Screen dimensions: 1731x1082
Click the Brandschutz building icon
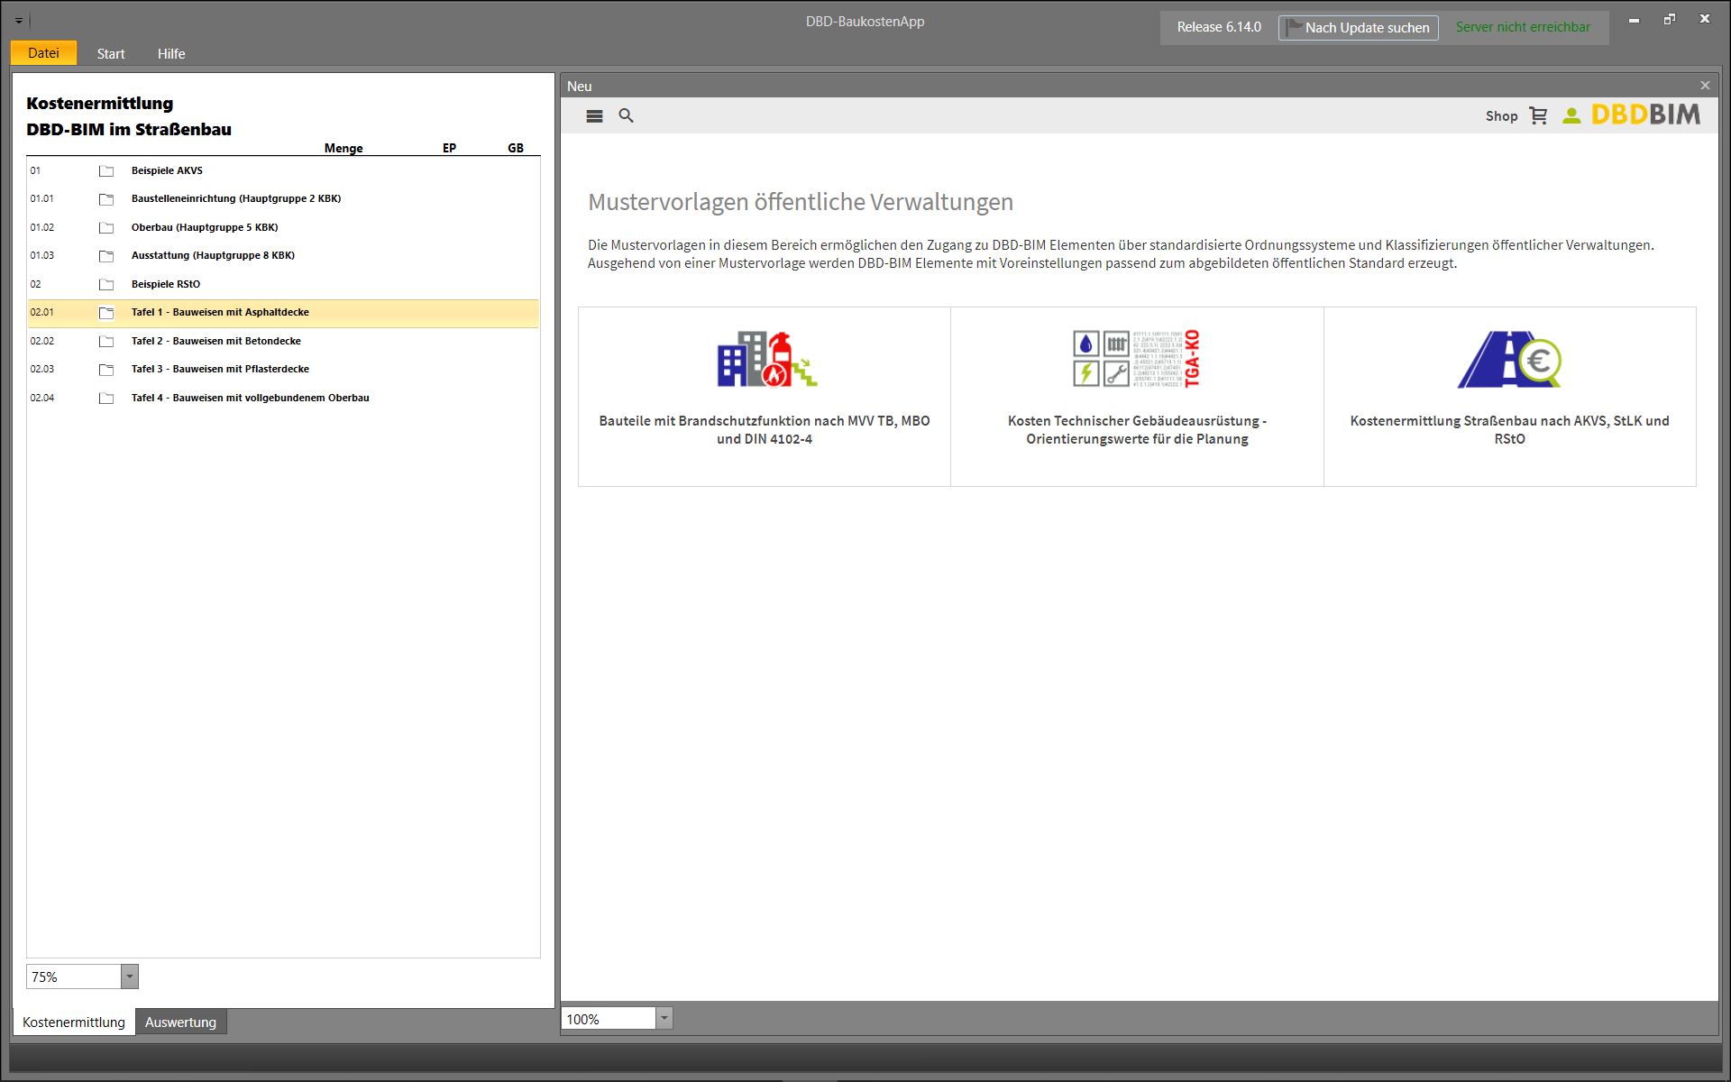point(766,359)
